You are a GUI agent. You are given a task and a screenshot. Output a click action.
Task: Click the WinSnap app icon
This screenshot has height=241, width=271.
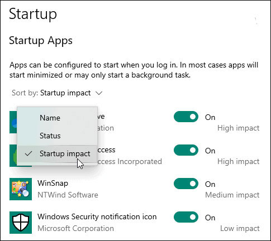(x=21, y=189)
